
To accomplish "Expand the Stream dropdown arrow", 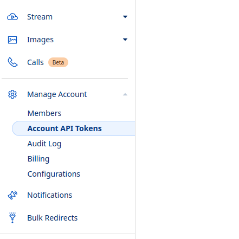I will coord(125,17).
